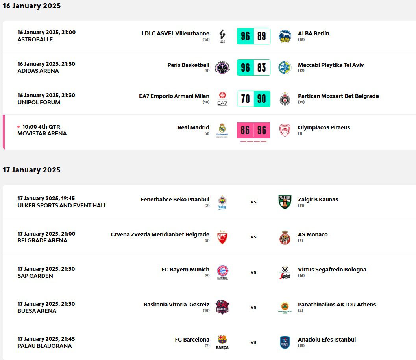Open the 70–90 Milan vs Partizan score
416x360 pixels.
point(253,99)
